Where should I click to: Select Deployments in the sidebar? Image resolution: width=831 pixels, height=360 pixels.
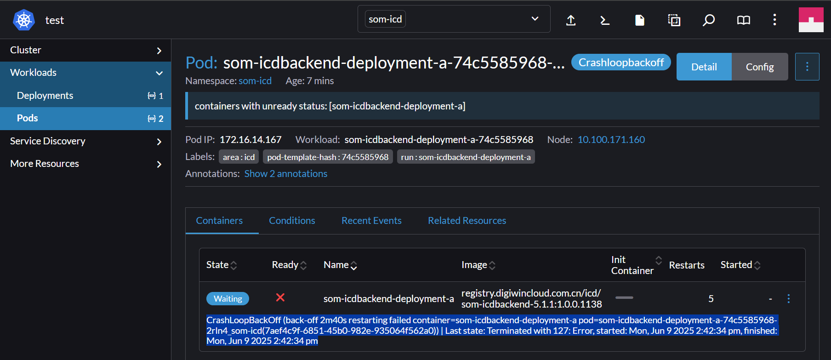point(85,96)
